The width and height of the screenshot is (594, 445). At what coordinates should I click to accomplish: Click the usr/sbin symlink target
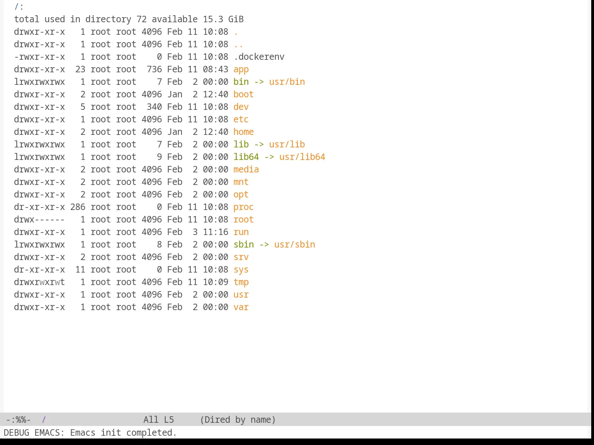click(295, 245)
